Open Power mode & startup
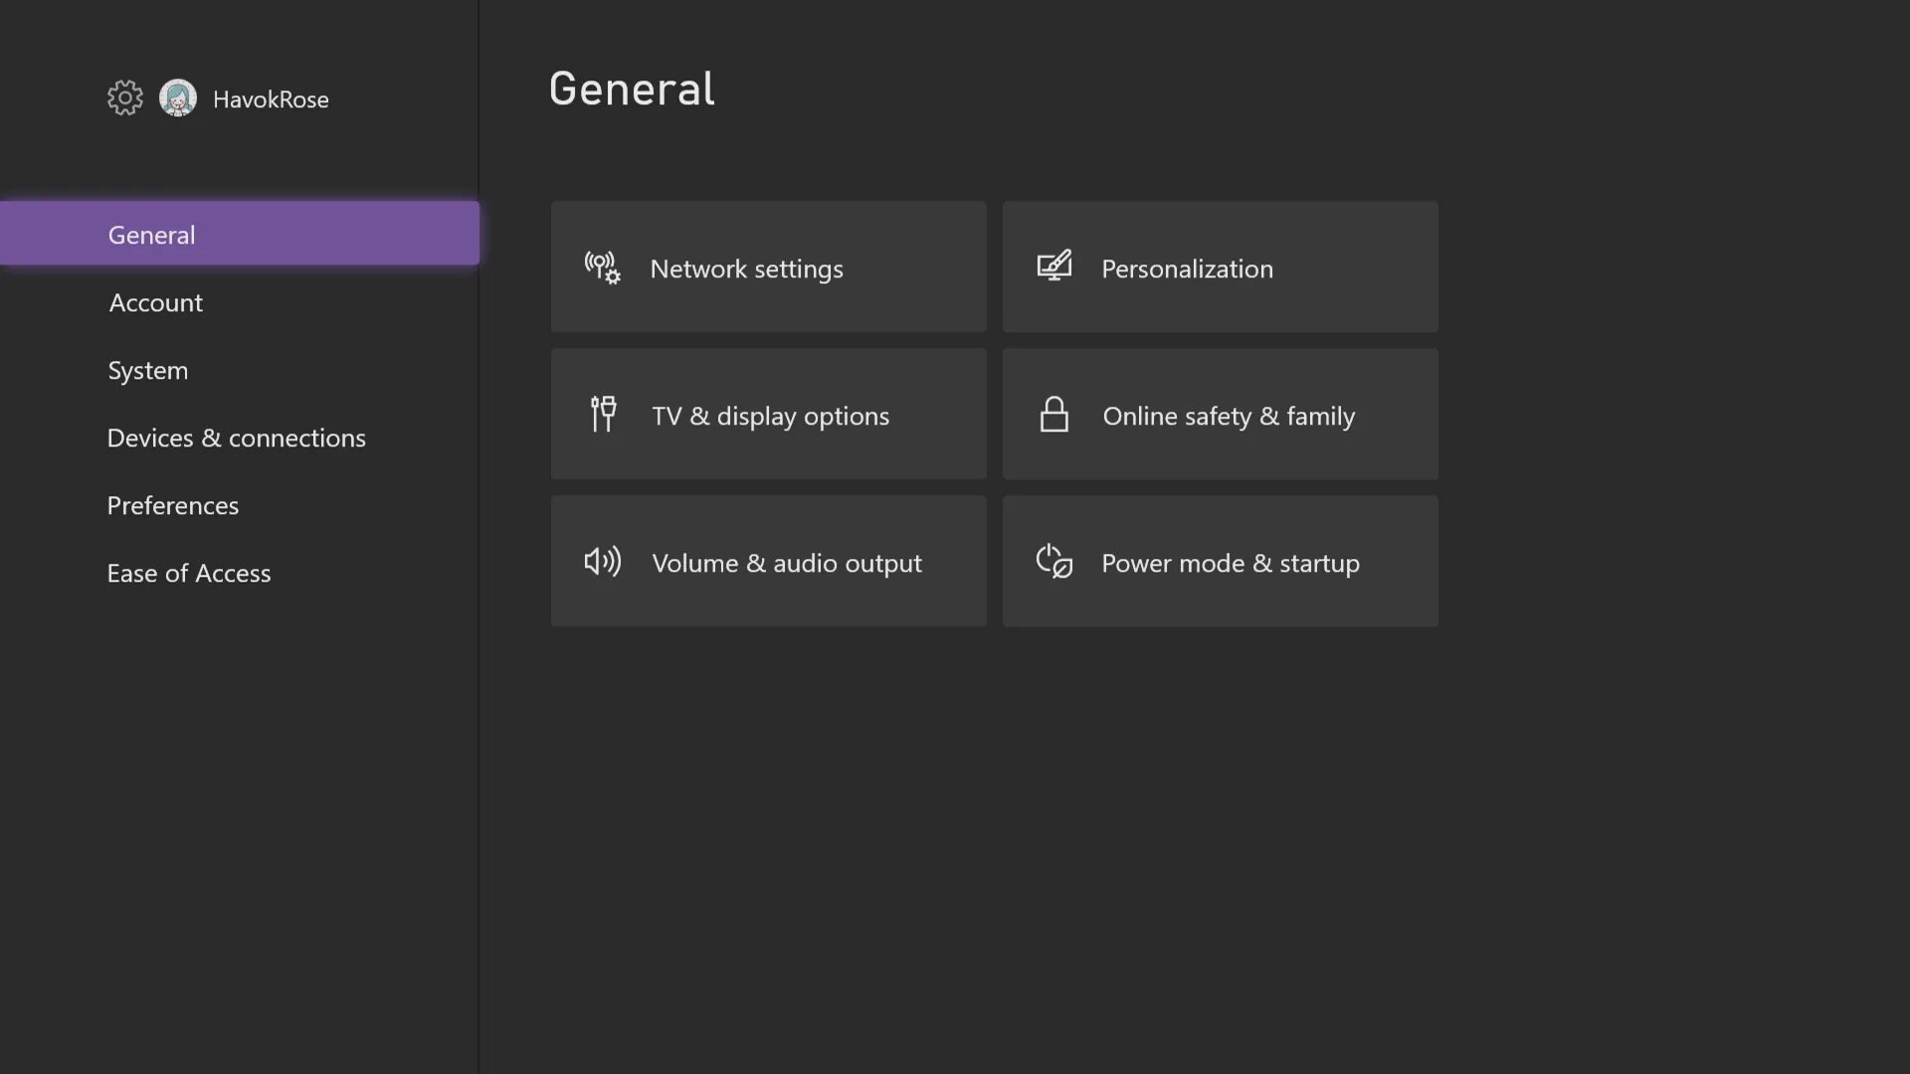 [x=1220, y=561]
